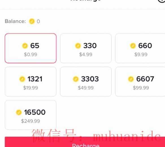
Task: Click the coin icon on 330 card
Action: [x=78, y=46]
